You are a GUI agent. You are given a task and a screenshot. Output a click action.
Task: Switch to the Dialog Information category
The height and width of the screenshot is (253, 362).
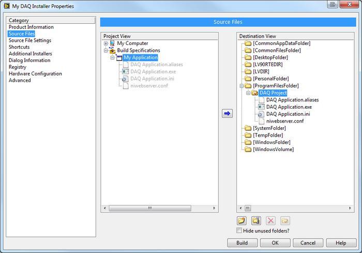click(29, 61)
